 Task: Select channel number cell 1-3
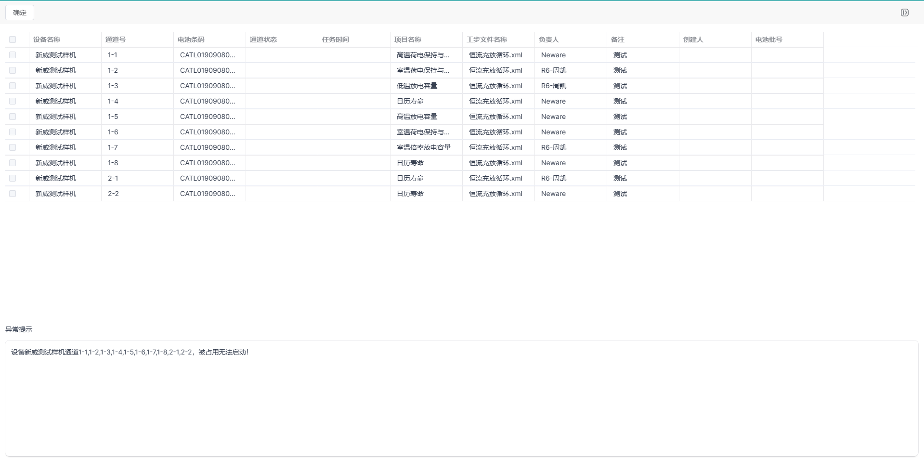[138, 86]
